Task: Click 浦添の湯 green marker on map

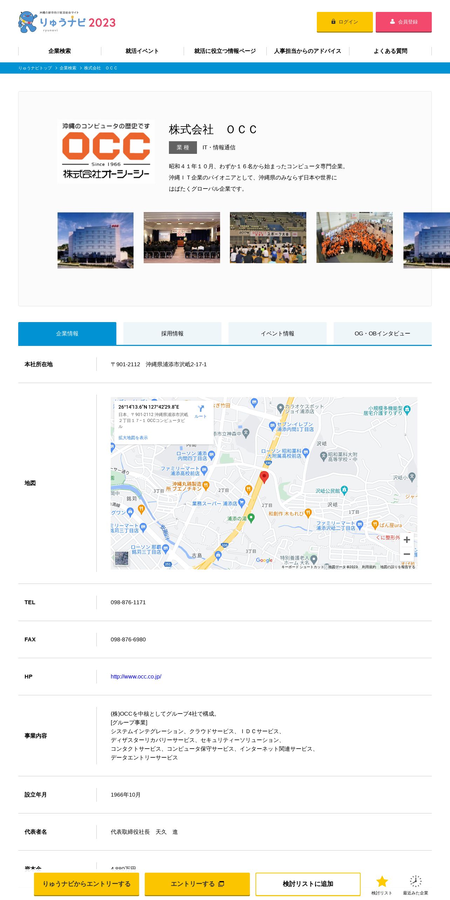Action: pyautogui.click(x=251, y=518)
